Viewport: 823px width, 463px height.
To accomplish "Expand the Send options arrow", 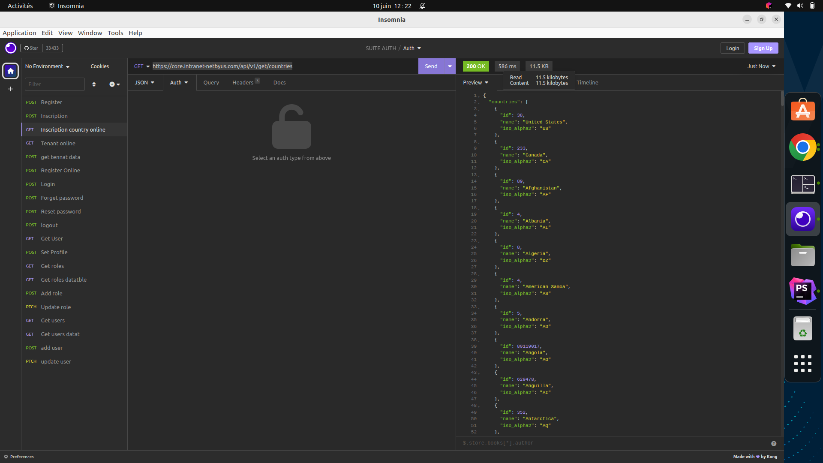I will click(450, 66).
